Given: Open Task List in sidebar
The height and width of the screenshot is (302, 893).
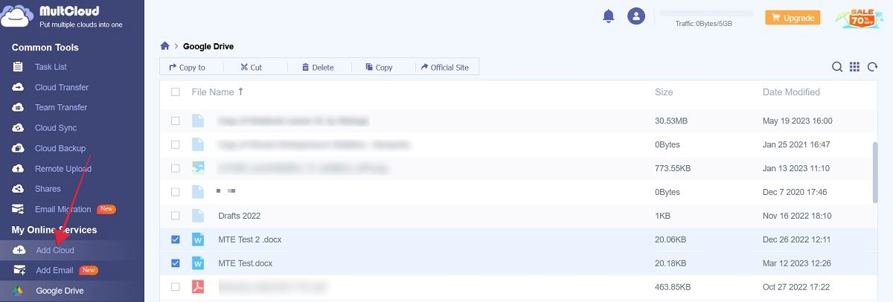Looking at the screenshot, I should coord(51,67).
